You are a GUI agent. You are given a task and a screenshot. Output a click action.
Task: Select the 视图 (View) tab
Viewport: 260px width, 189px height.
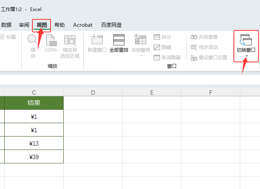click(41, 25)
